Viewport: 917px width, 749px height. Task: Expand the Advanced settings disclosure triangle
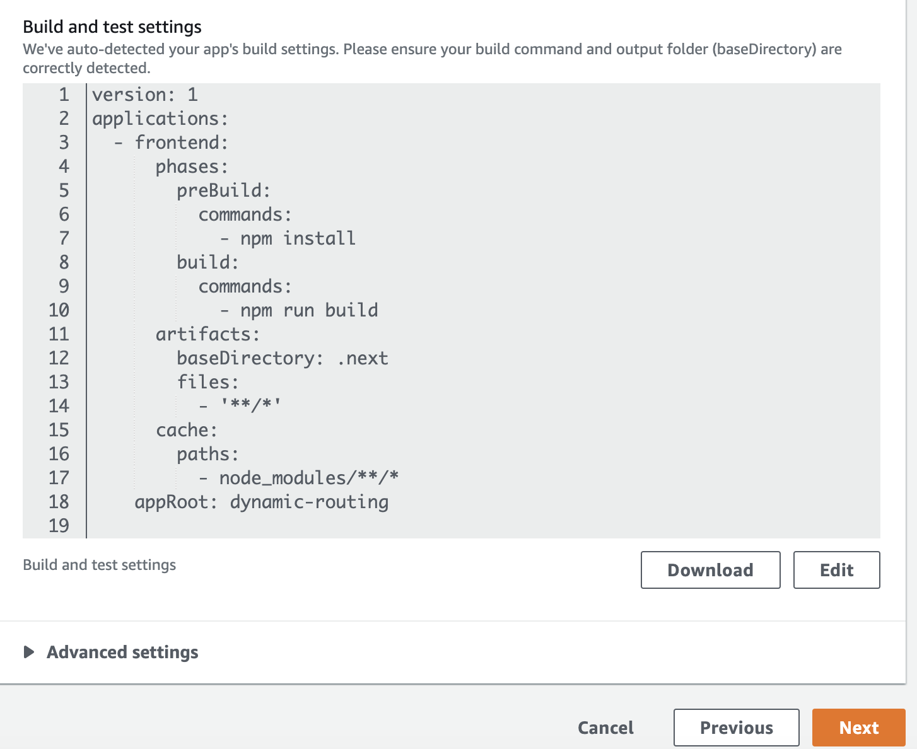tap(28, 653)
